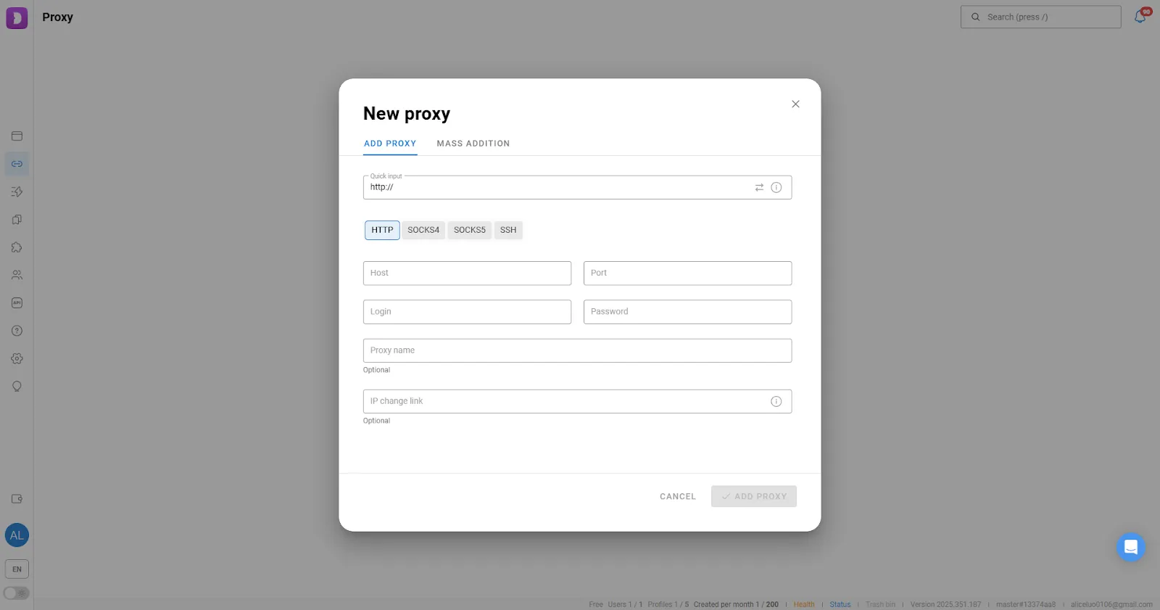Select the SSH proxy type

[x=507, y=230]
